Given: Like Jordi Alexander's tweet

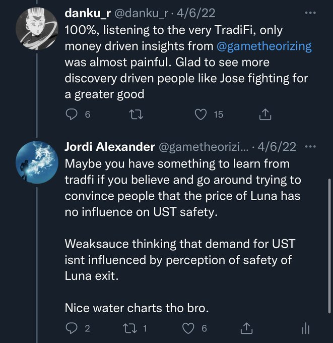Looking at the screenshot, I should point(188,328).
